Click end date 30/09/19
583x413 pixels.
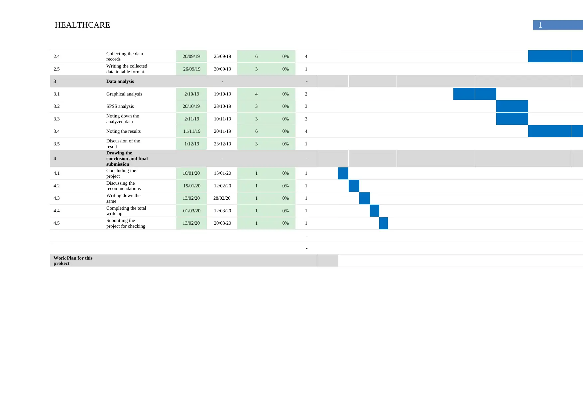222,69
